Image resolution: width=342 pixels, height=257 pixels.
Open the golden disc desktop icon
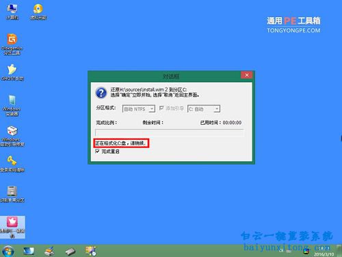tap(38, 11)
